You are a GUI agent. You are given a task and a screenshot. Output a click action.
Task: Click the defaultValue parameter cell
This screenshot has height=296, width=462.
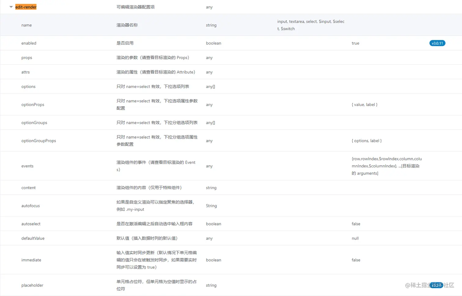tap(33, 238)
